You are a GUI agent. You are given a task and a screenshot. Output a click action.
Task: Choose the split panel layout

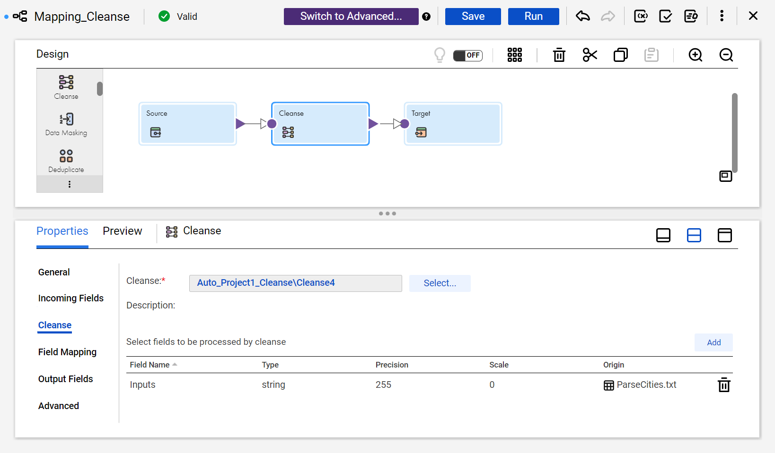point(694,235)
